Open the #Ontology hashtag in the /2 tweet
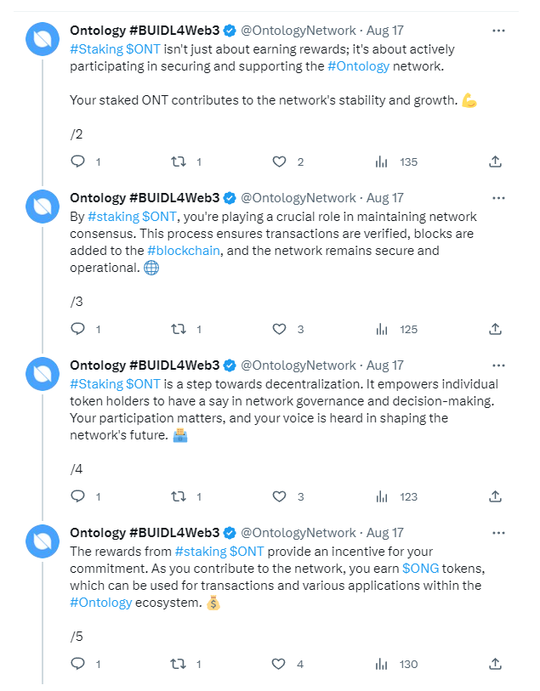540x691 pixels. [358, 65]
